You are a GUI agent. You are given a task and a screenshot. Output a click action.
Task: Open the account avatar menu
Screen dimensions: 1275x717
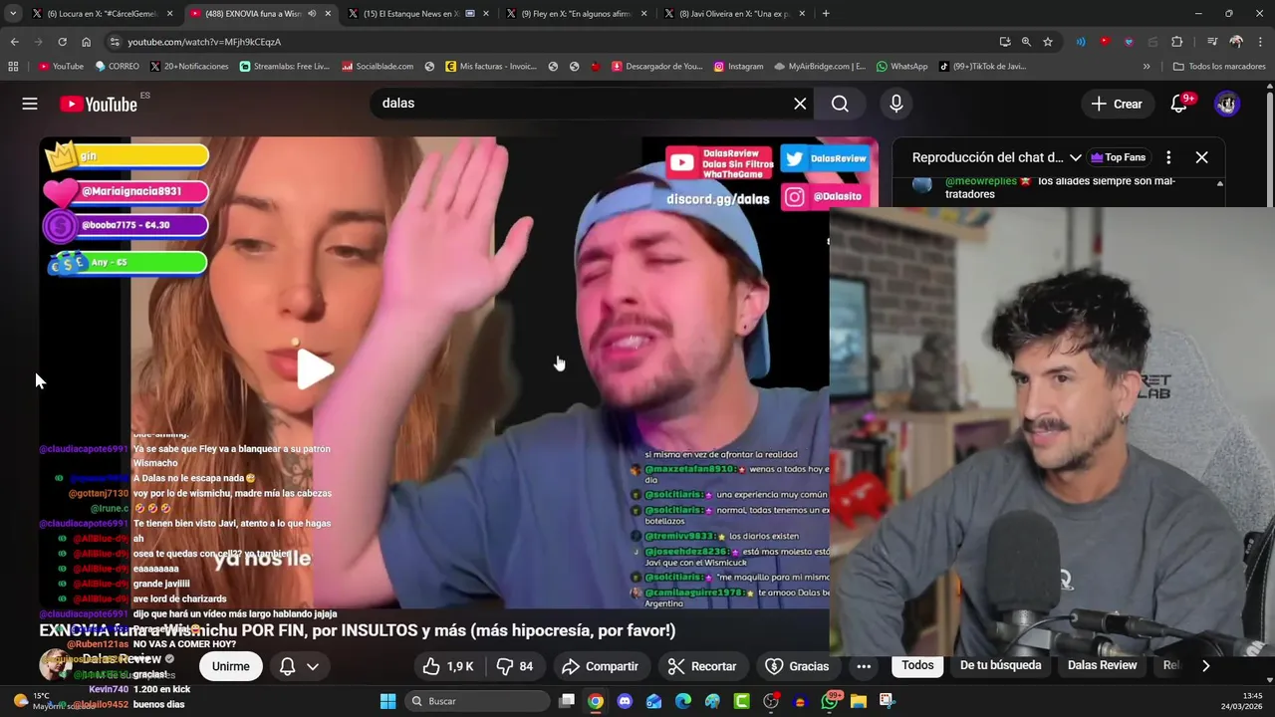pyautogui.click(x=1227, y=104)
